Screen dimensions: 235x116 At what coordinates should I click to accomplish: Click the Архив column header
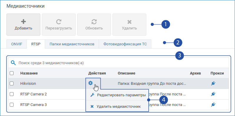195,73
